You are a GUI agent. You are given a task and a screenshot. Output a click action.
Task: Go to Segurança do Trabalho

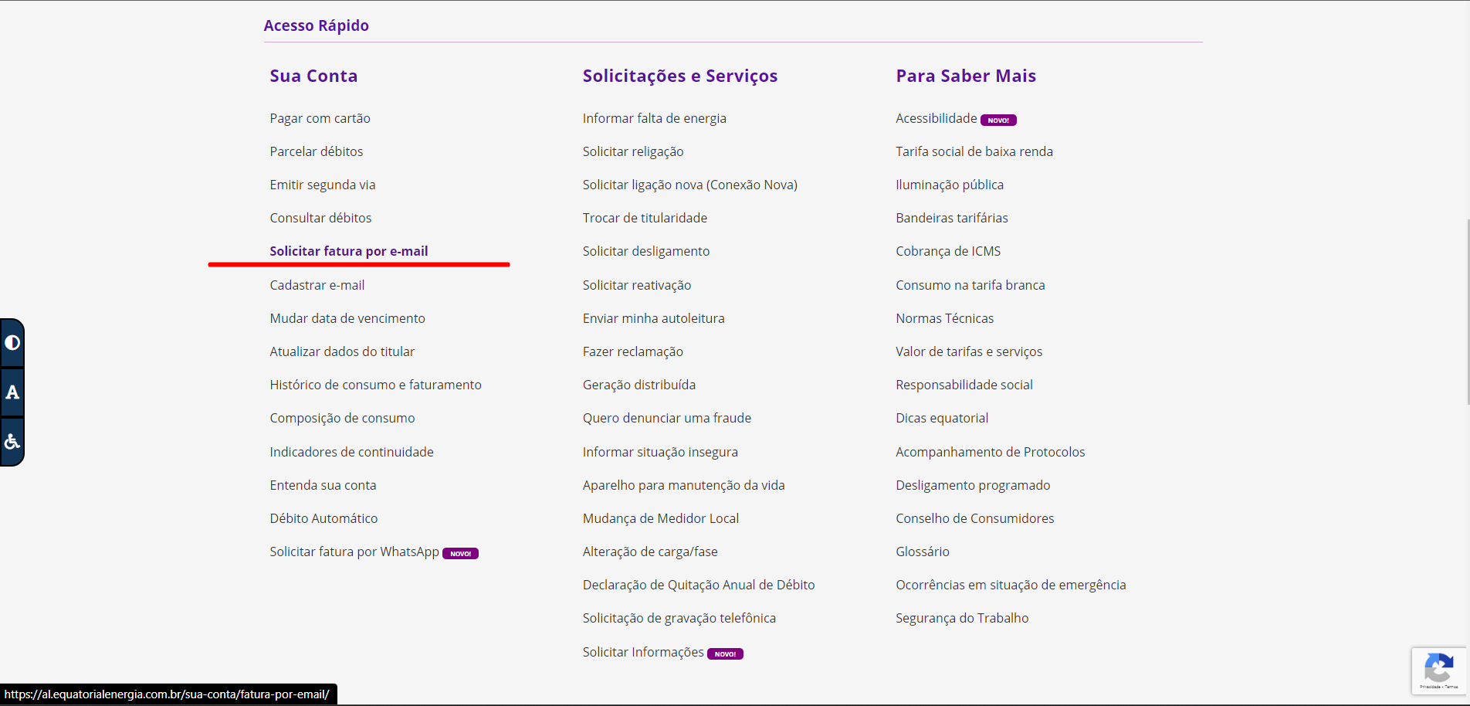pos(961,618)
